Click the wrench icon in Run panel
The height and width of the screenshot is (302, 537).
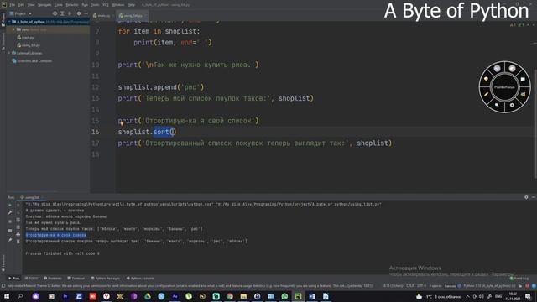pyautogui.click(x=10, y=212)
